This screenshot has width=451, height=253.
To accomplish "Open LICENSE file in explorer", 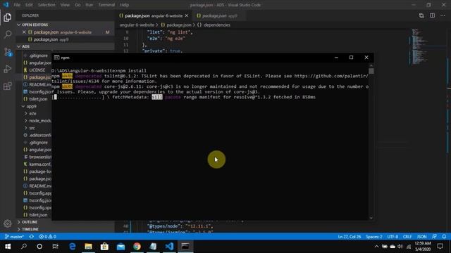I will [37, 70].
